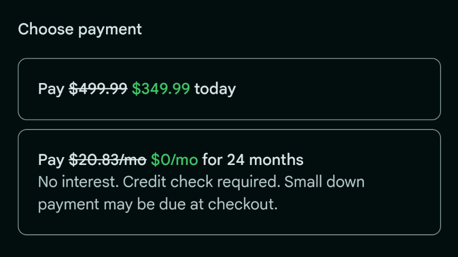Click "Pay" in the one-time payment card

point(51,89)
